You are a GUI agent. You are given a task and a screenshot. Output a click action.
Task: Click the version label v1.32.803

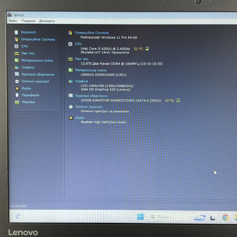[x=19, y=206]
